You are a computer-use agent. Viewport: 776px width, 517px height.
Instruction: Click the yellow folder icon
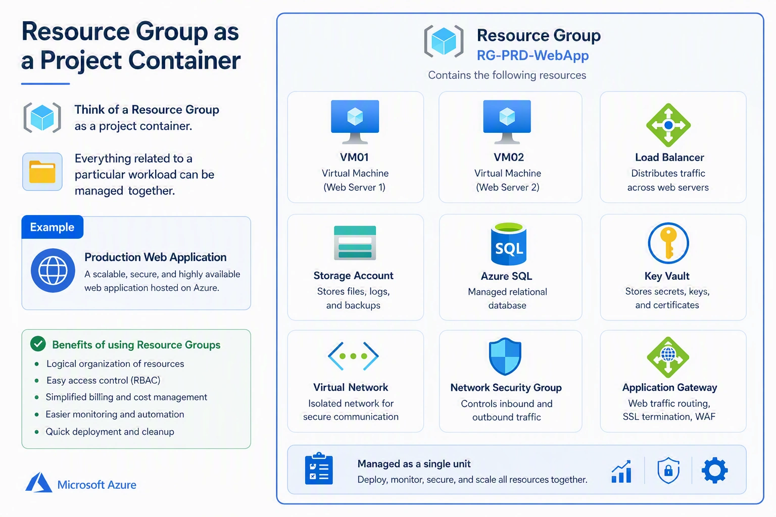(x=42, y=172)
